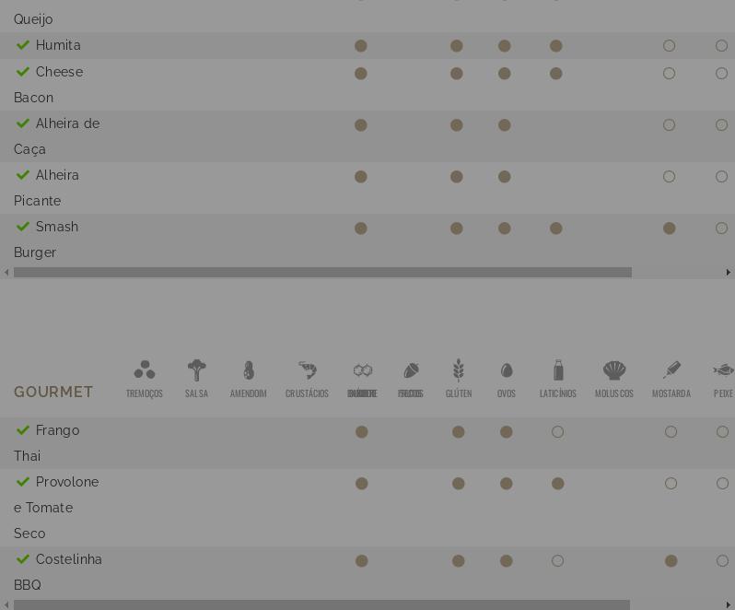This screenshot has height=610, width=735.
Task: Click left arrow of upper horizontal scrollbar
Action: point(6,273)
